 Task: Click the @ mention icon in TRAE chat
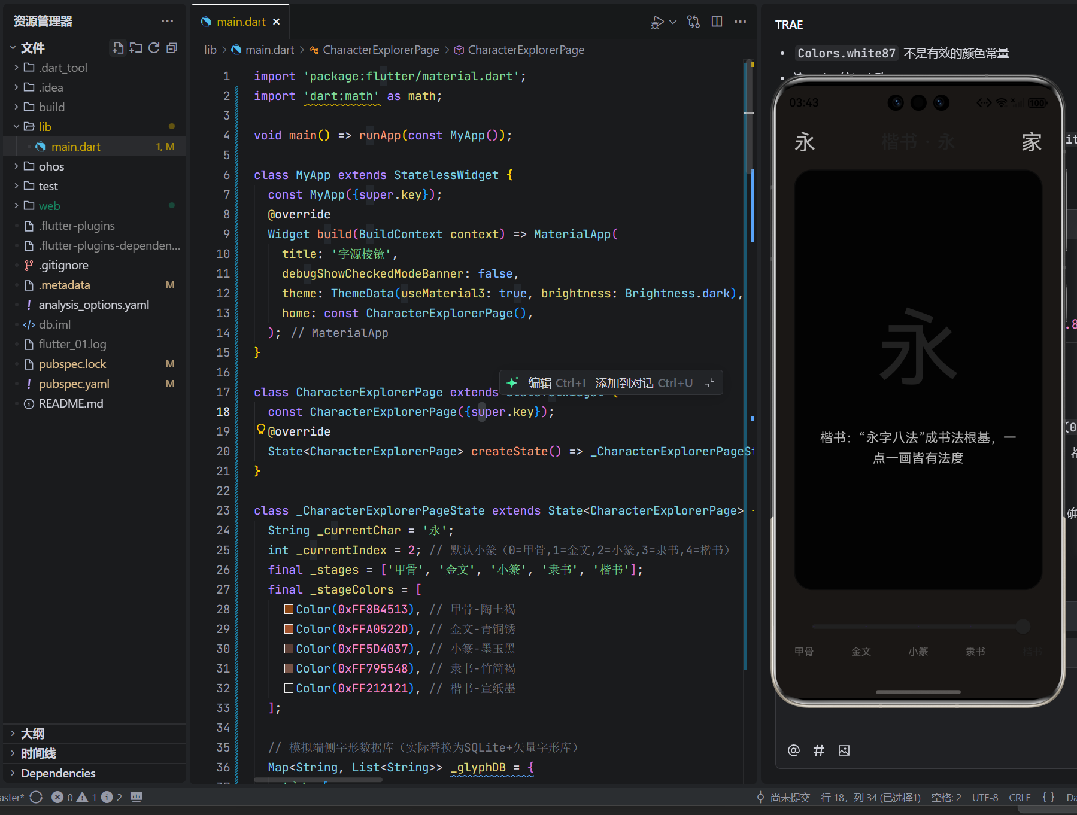pyautogui.click(x=794, y=750)
